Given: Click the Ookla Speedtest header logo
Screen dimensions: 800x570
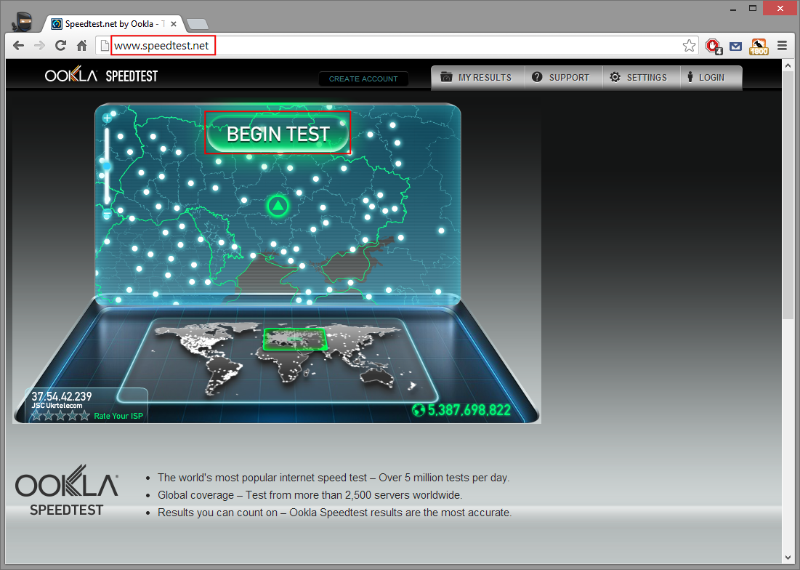Looking at the screenshot, I should [x=101, y=76].
